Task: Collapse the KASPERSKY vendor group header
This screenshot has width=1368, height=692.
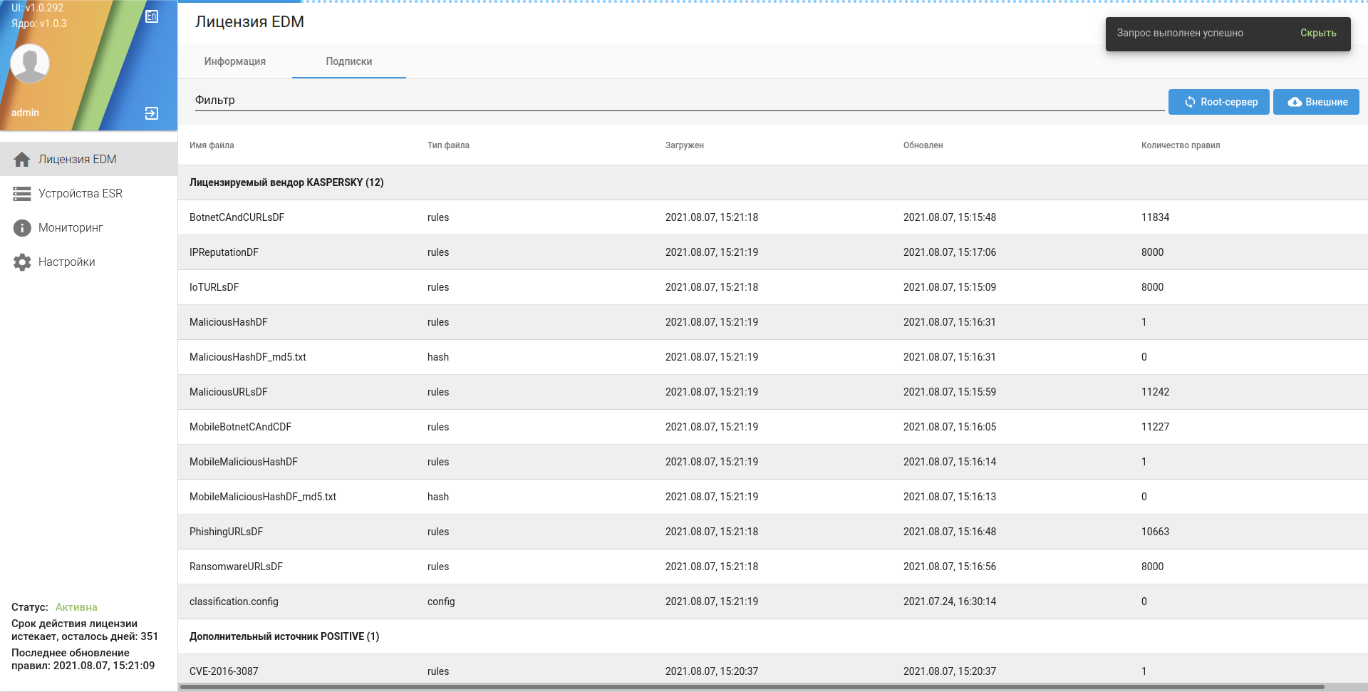Action: (286, 182)
